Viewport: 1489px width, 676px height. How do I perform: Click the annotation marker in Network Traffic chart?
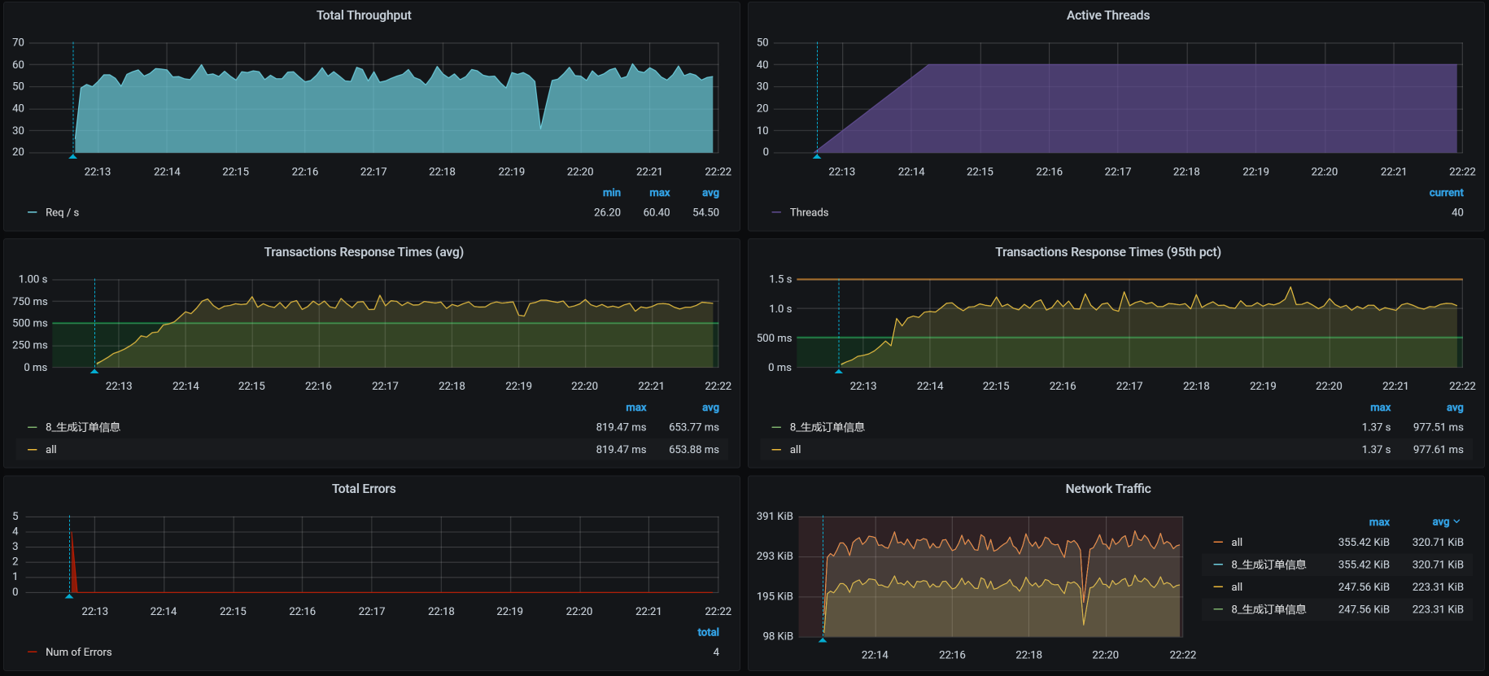[x=823, y=640]
